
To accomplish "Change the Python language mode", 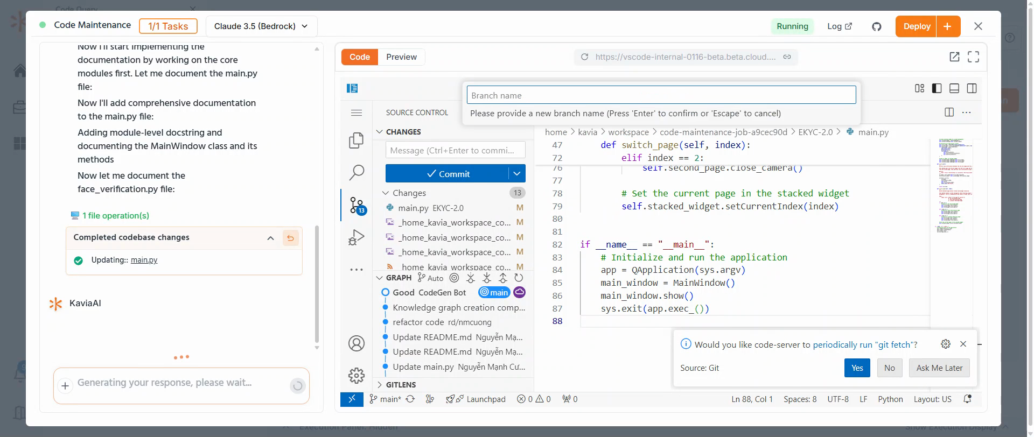I will click(890, 399).
